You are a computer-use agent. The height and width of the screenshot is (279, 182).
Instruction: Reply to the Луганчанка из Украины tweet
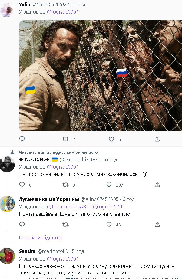22,224
